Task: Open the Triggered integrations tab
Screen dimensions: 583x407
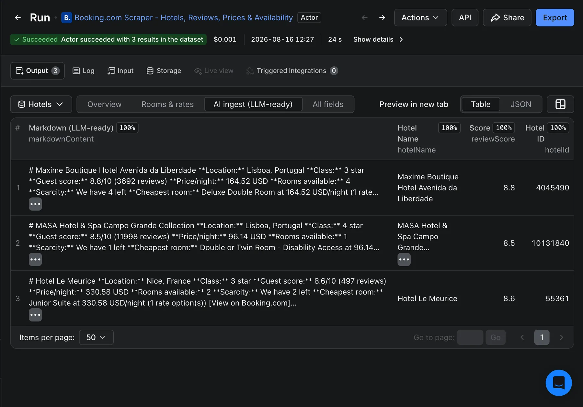Action: [x=292, y=71]
